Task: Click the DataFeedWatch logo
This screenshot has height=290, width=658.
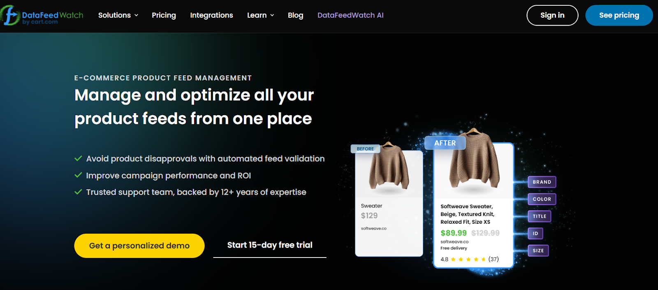Action: [42, 16]
